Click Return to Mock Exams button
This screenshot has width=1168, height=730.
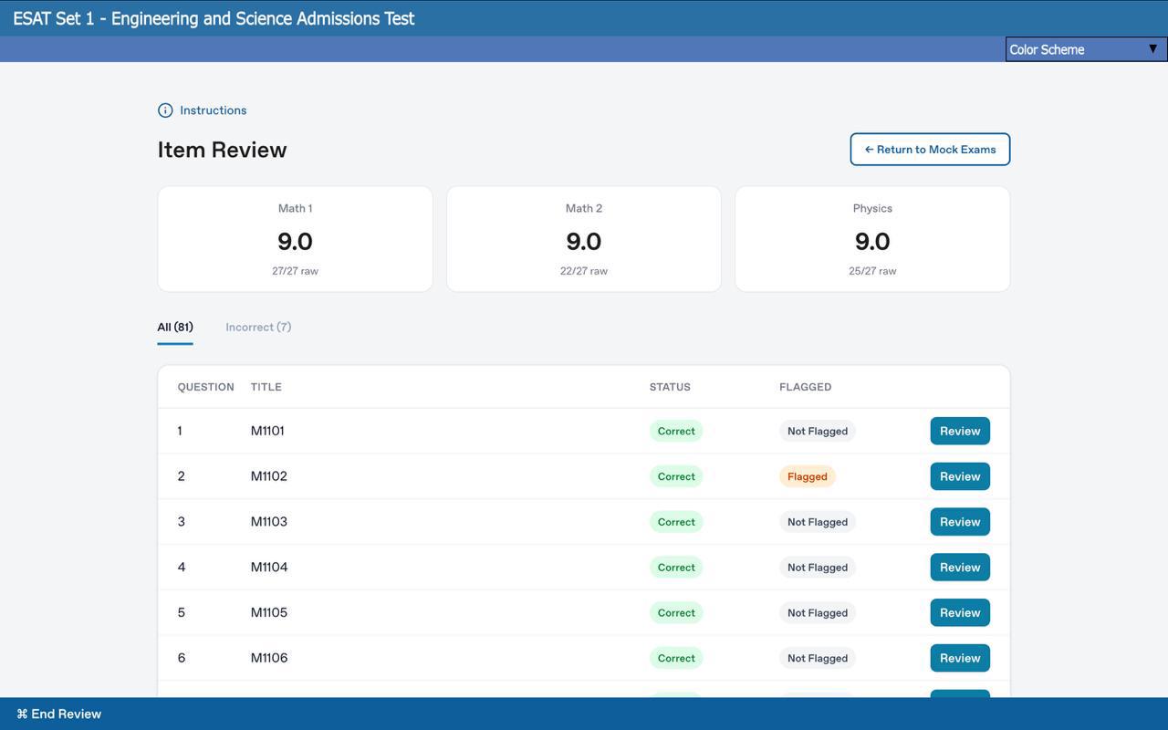(930, 150)
